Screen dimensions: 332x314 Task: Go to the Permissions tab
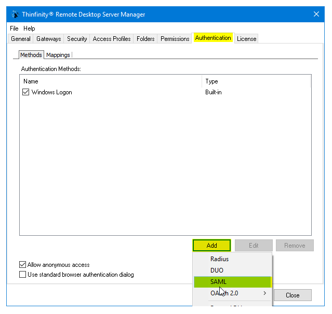[x=175, y=39]
